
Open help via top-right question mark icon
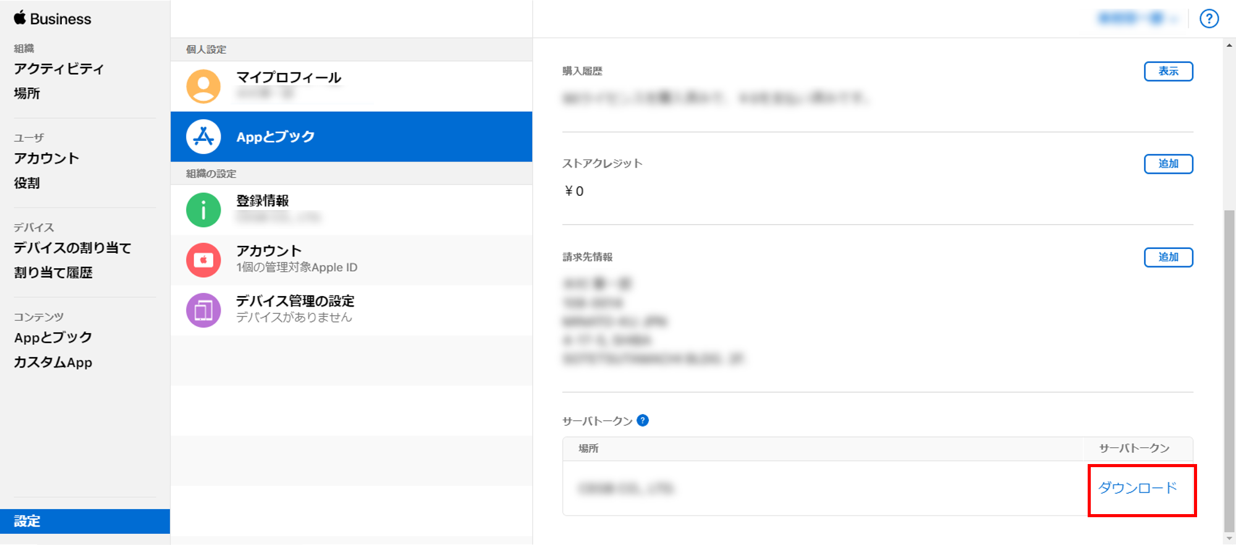point(1209,19)
